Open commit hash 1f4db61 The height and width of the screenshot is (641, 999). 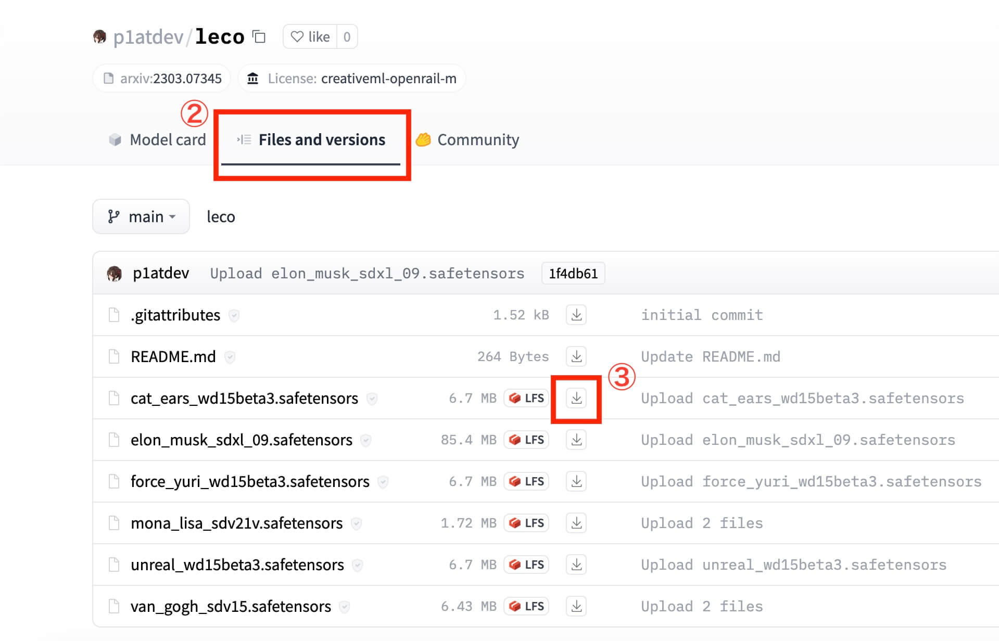coord(573,274)
